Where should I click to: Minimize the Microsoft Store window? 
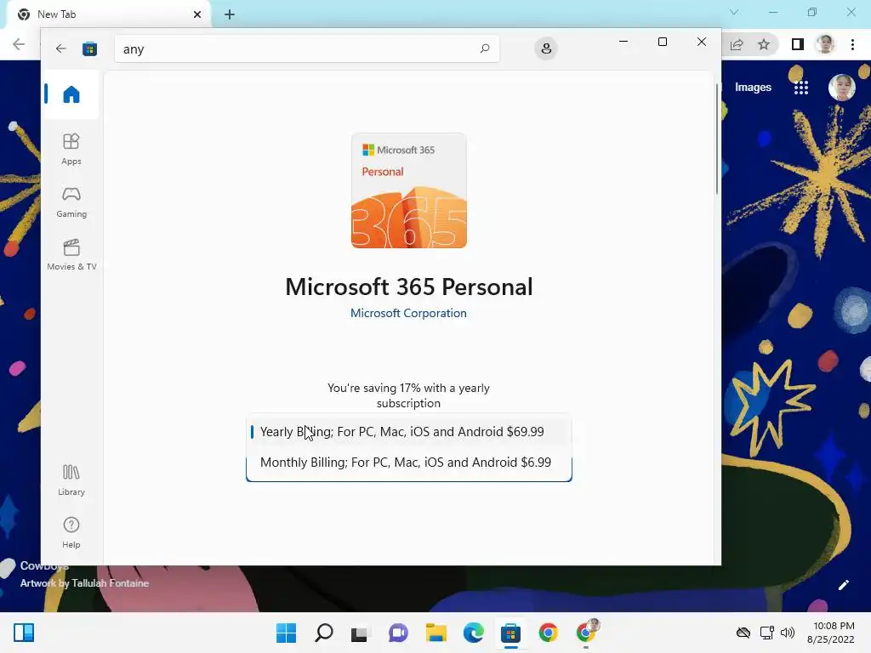point(623,42)
